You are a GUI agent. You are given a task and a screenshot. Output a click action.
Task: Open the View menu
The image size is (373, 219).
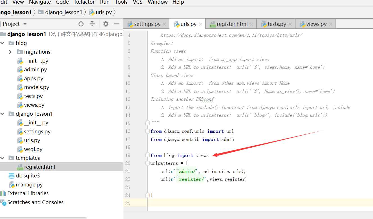click(x=18, y=2)
